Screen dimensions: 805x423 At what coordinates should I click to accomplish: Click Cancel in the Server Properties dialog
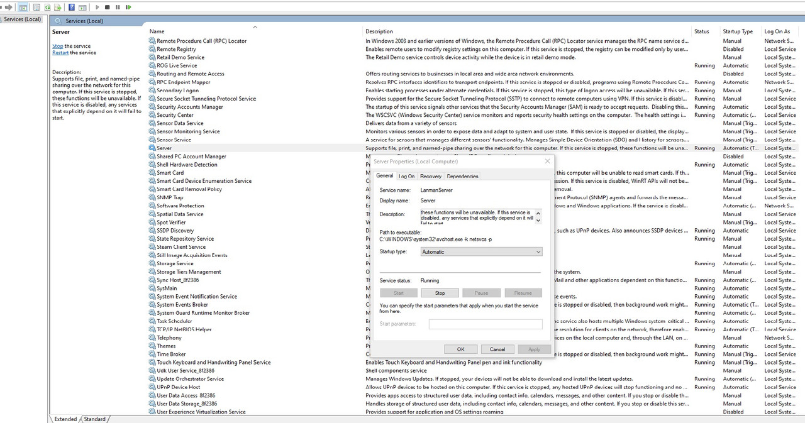point(497,349)
